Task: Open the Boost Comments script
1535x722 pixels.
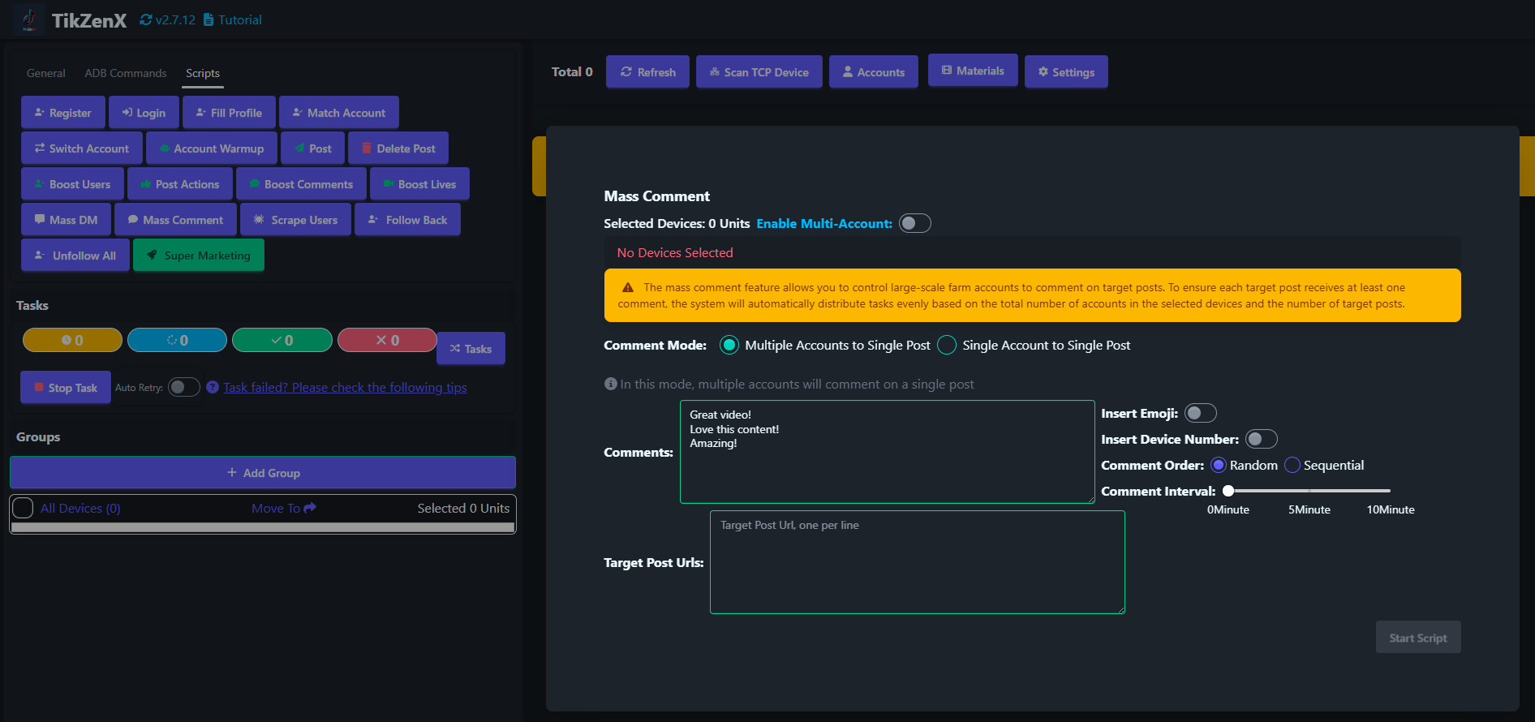Action: (x=301, y=184)
